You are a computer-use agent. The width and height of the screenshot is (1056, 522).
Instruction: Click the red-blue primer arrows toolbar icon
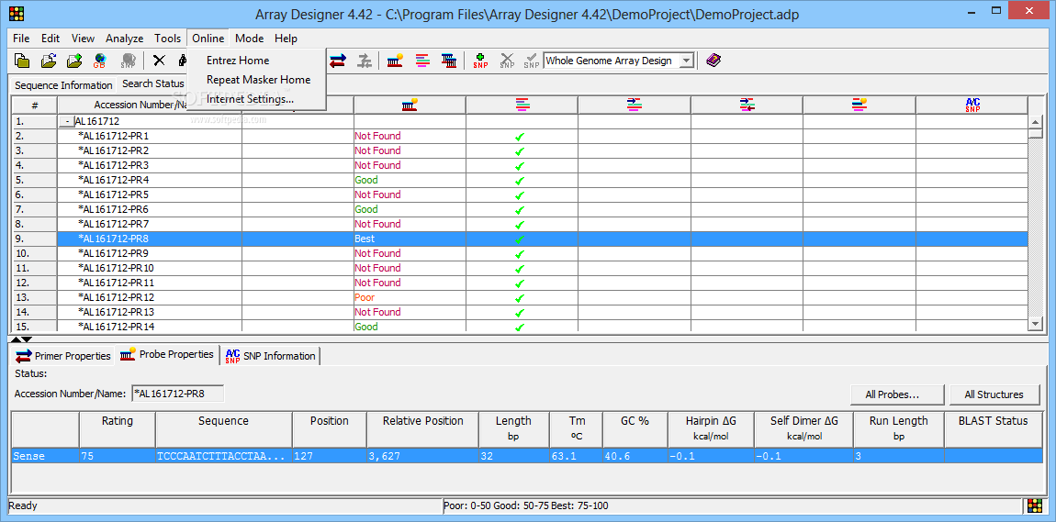pyautogui.click(x=338, y=61)
